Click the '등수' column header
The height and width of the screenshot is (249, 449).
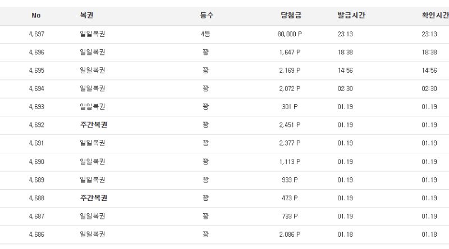206,16
